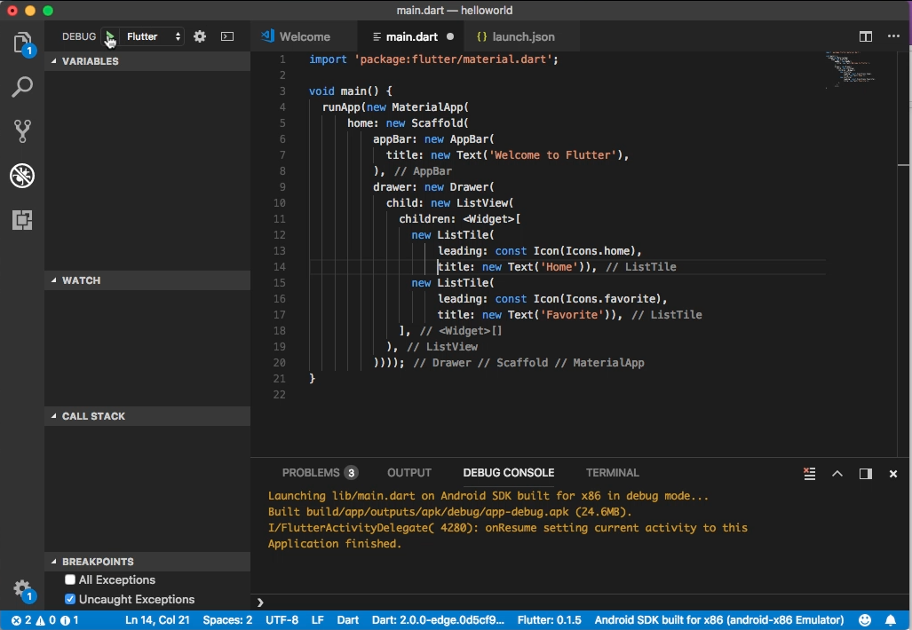Open notifications with the bell icon
This screenshot has width=912, height=630.
coord(891,620)
